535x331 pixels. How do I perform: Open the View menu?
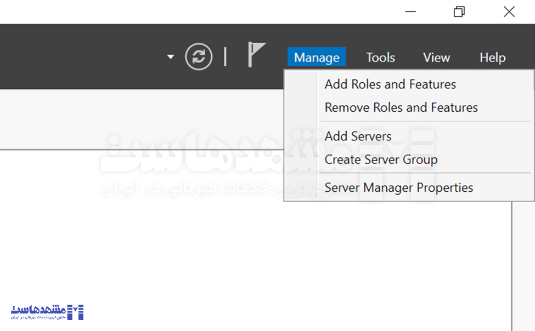point(436,58)
